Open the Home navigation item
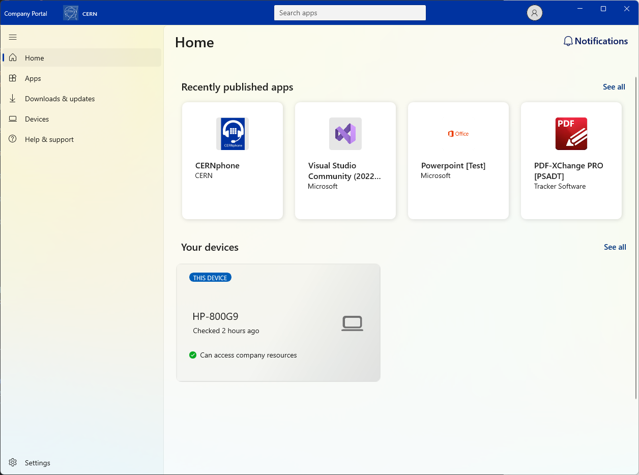 [82, 58]
